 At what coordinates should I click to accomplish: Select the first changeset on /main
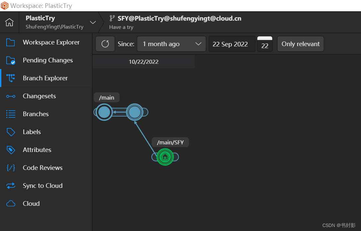104,112
